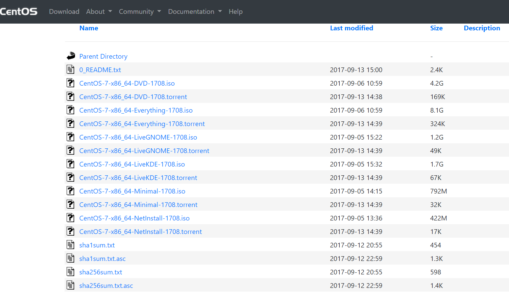Image resolution: width=509 pixels, height=297 pixels.
Task: Open the sha256sum.txt link
Action: tap(101, 272)
